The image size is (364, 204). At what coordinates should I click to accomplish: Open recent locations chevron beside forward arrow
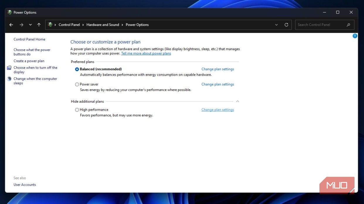click(30, 25)
